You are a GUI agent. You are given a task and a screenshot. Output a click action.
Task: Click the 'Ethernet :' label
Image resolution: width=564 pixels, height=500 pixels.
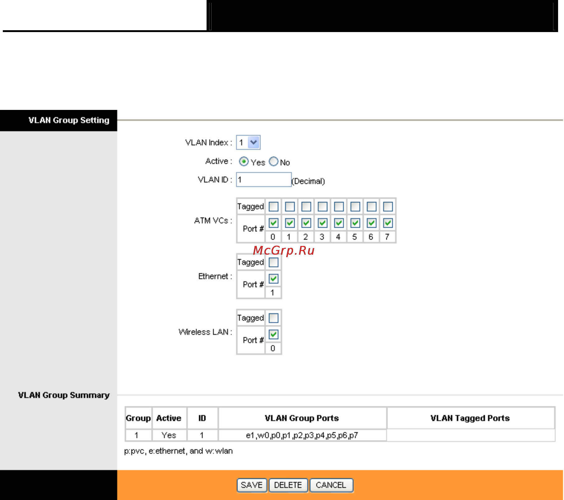(x=215, y=276)
